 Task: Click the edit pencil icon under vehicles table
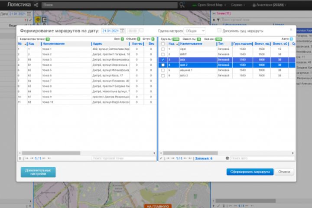coord(161,159)
